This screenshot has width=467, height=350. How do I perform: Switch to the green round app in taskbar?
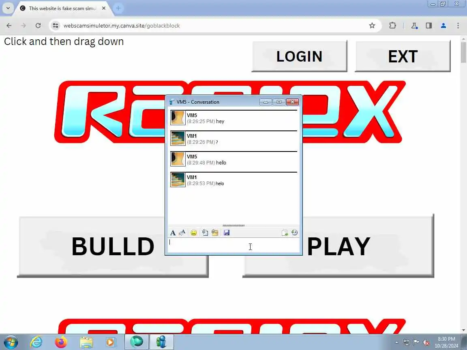[136, 341]
